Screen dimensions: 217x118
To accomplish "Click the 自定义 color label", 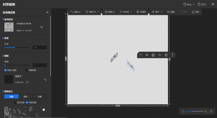I will [x=18, y=76].
